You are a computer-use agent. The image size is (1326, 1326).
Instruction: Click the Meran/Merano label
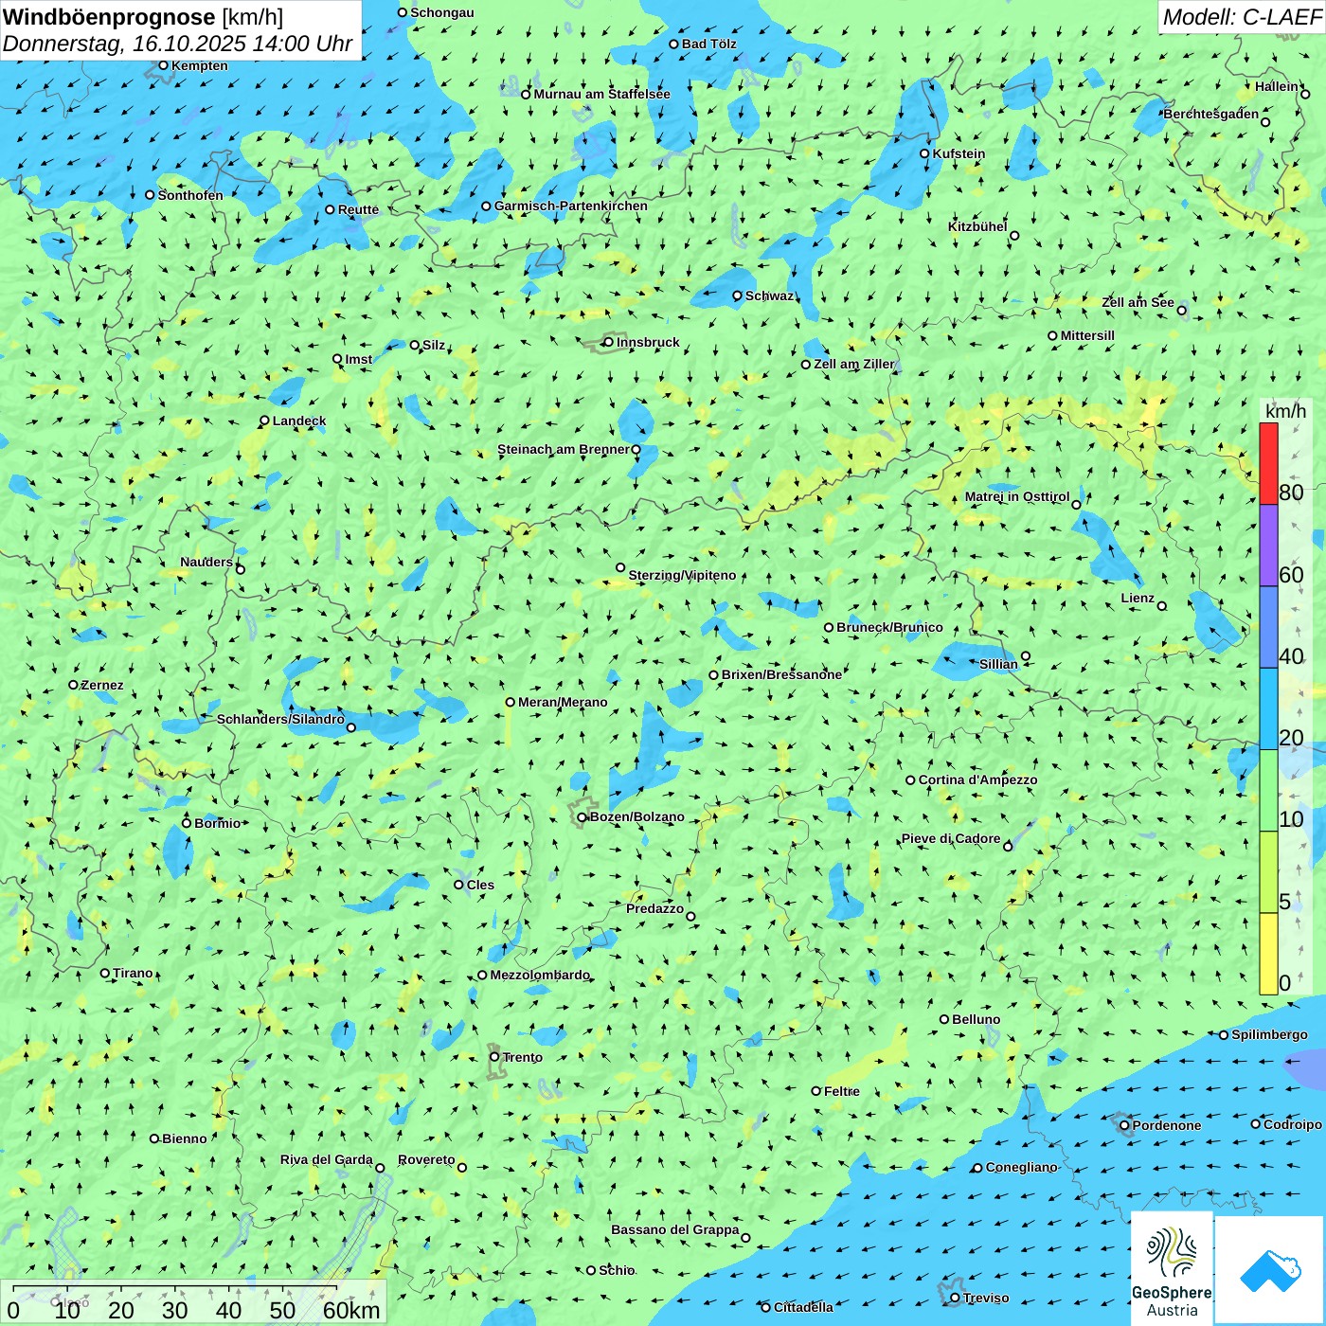click(563, 702)
